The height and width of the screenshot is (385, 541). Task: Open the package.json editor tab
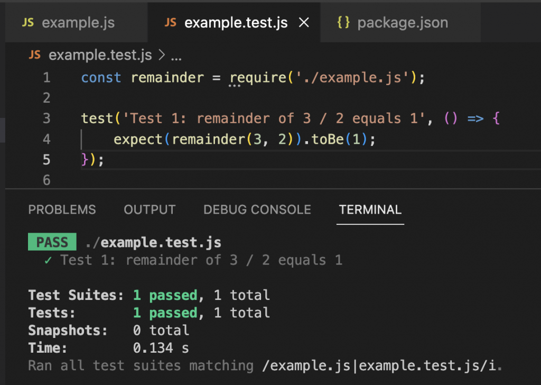402,23
